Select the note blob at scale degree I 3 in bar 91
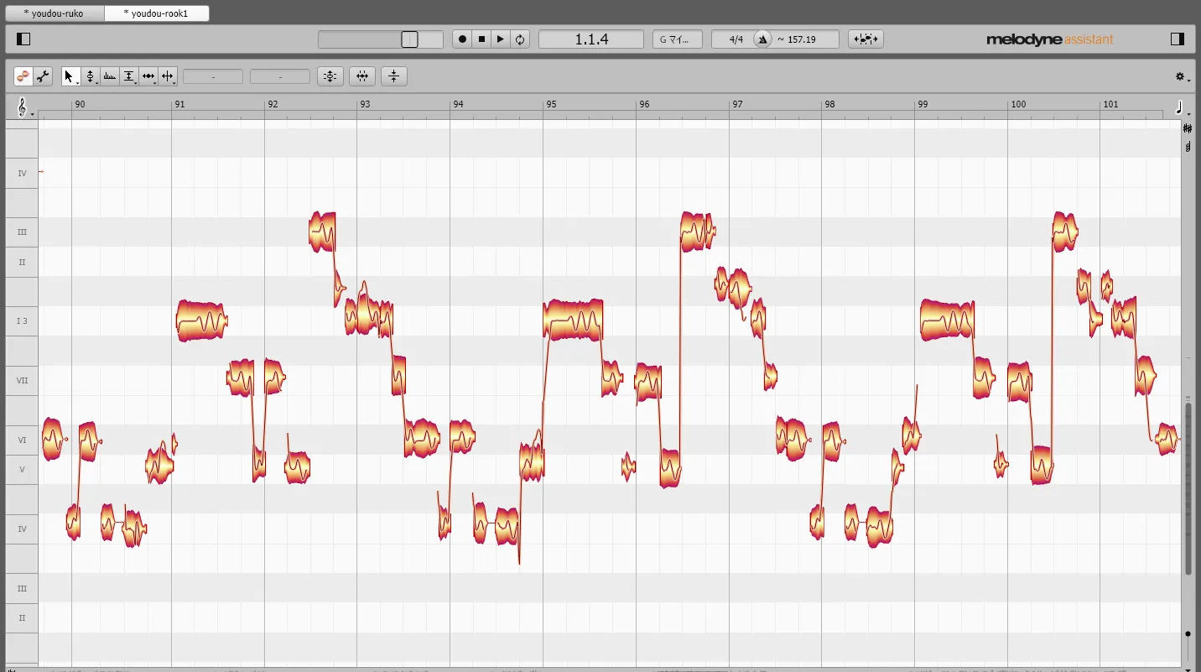The height and width of the screenshot is (672, 1201). (x=201, y=320)
